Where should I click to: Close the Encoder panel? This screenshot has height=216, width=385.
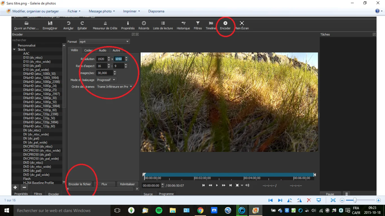click(x=137, y=34)
